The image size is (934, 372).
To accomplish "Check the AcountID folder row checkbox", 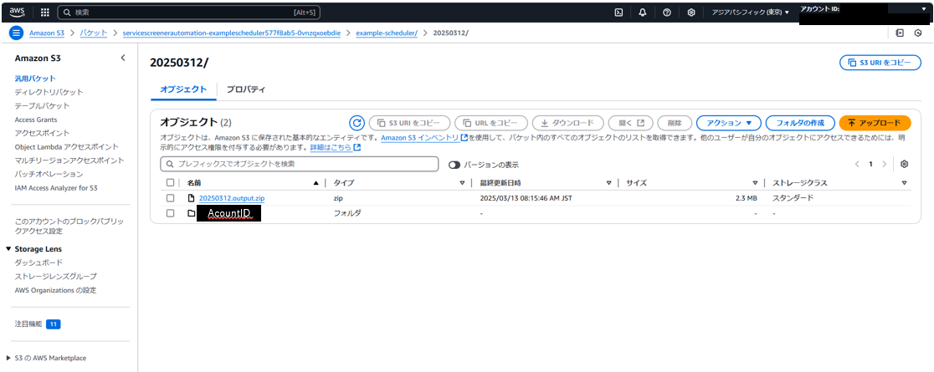I will [x=171, y=213].
